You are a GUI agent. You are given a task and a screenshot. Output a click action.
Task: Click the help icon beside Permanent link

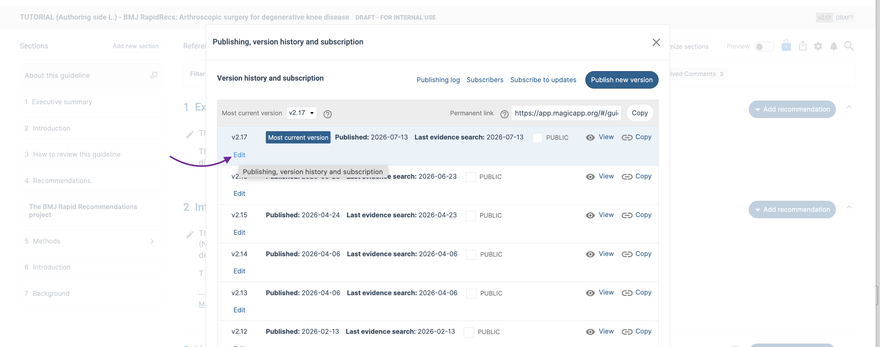pos(504,114)
